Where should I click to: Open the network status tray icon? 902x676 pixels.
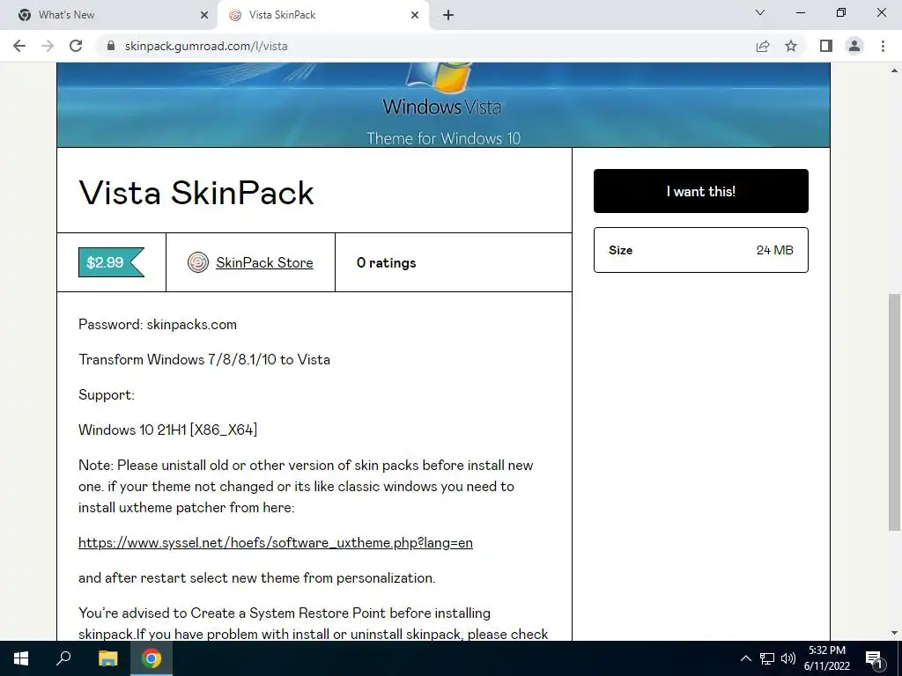tap(767, 658)
